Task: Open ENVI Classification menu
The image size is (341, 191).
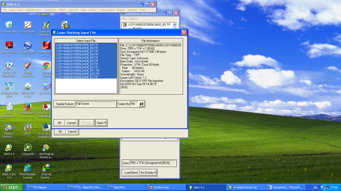Action: 33,10
